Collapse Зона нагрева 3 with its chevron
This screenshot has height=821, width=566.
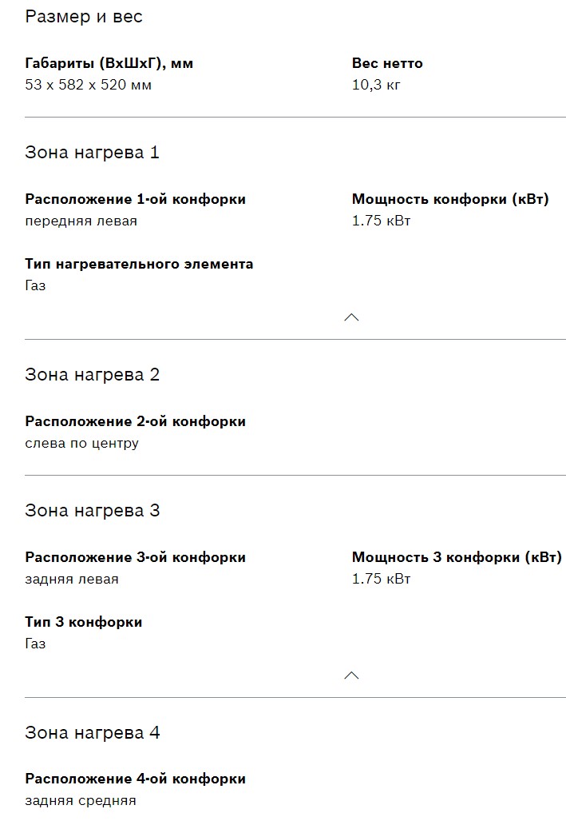[351, 676]
